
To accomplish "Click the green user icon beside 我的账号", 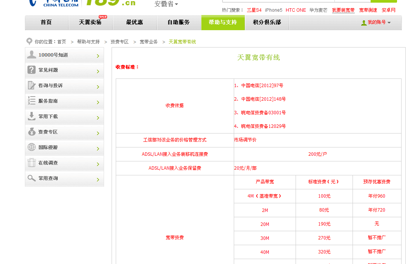I will click(x=364, y=23).
